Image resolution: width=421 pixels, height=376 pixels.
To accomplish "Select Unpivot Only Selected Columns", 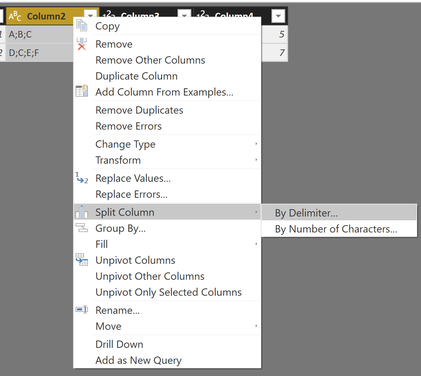I will [x=167, y=292].
